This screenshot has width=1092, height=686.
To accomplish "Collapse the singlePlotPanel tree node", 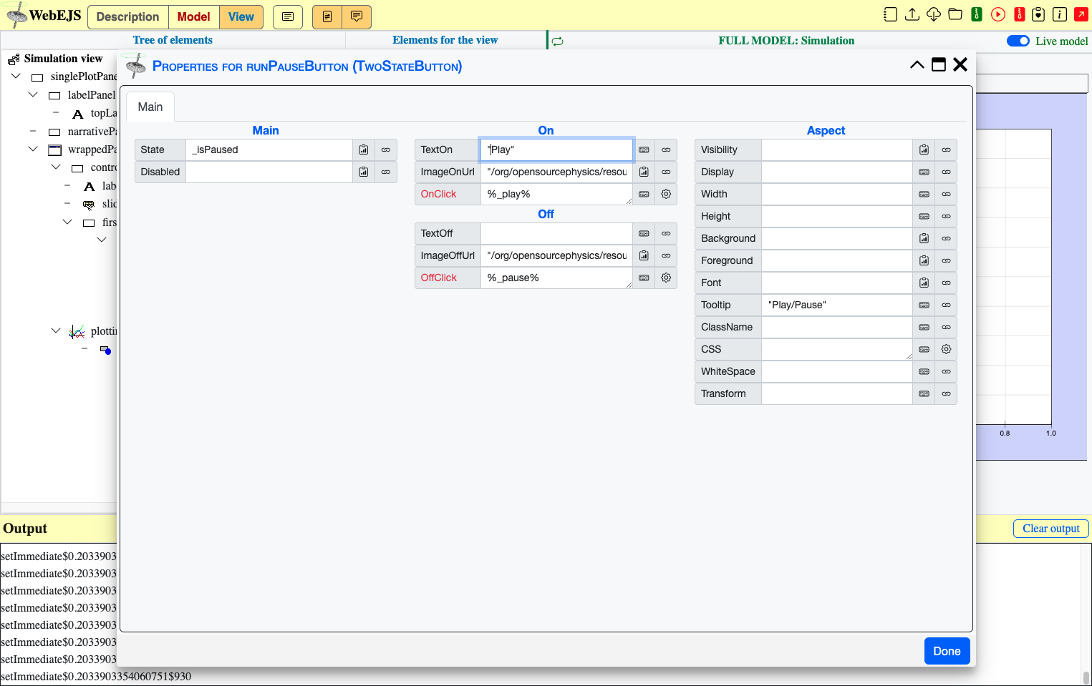I will 16,76.
